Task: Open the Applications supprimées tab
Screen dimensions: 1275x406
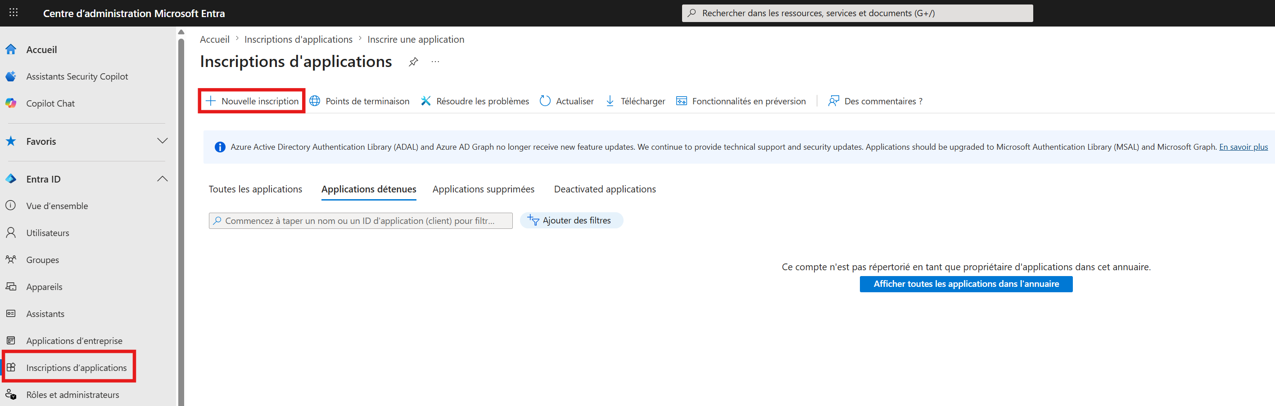Action: click(x=484, y=189)
